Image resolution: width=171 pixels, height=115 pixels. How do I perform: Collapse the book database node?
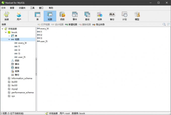point(6,32)
